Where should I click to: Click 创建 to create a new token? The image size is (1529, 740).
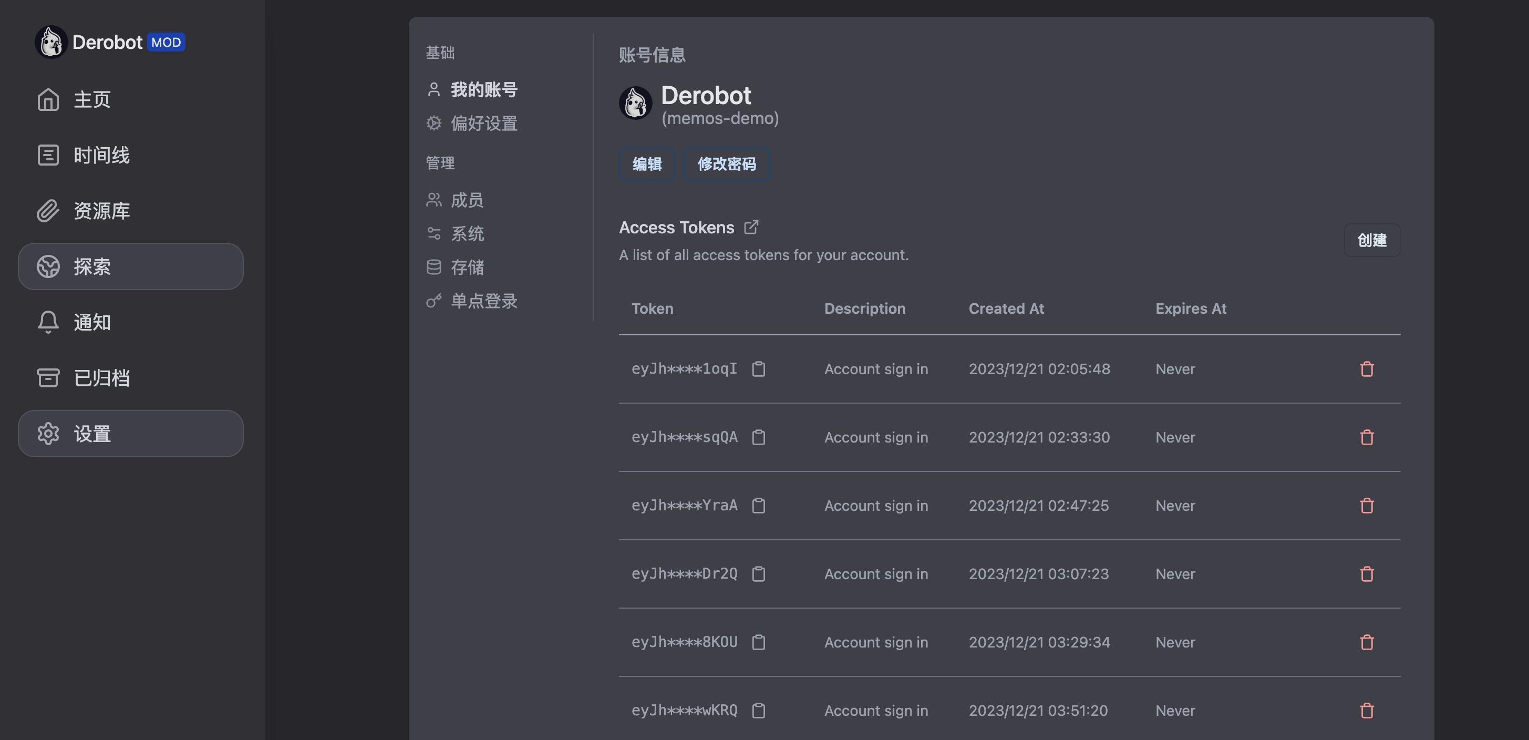(1372, 240)
